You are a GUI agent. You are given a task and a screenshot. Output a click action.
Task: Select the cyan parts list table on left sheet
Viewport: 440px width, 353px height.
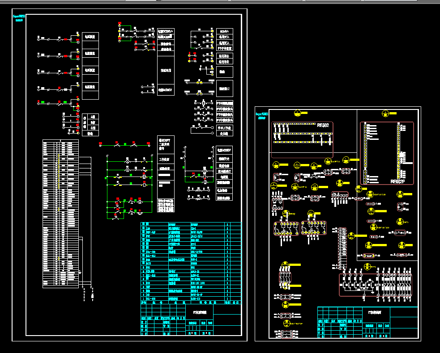(x=191, y=263)
